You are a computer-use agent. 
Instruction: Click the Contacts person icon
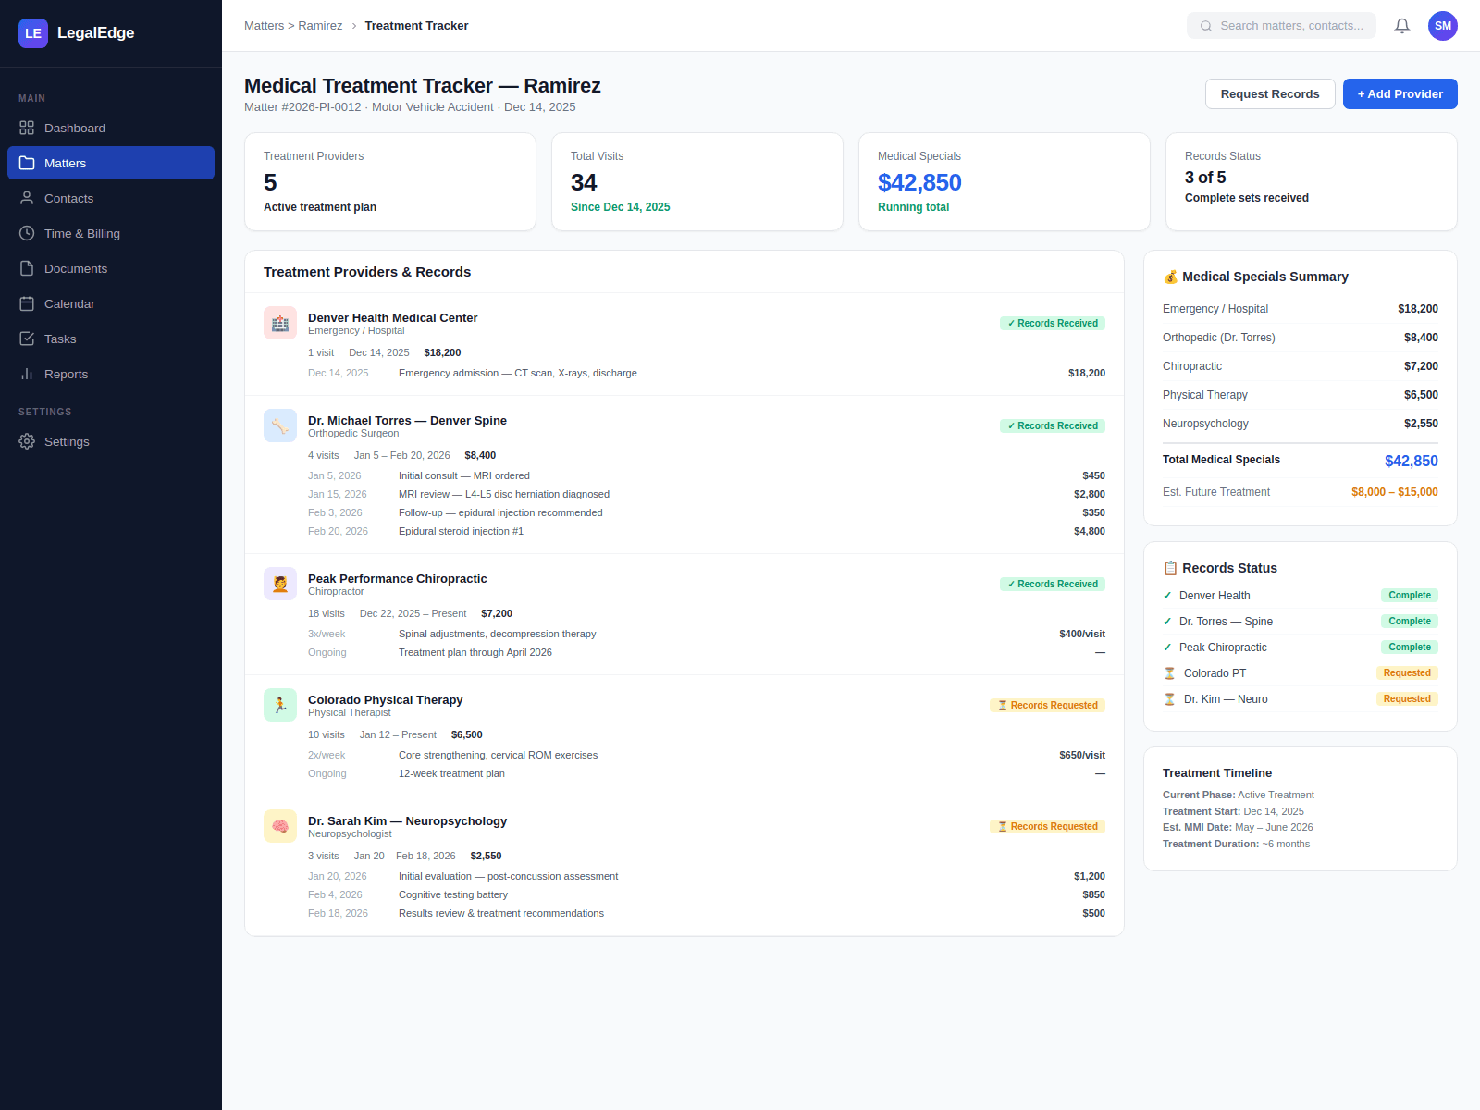click(27, 198)
